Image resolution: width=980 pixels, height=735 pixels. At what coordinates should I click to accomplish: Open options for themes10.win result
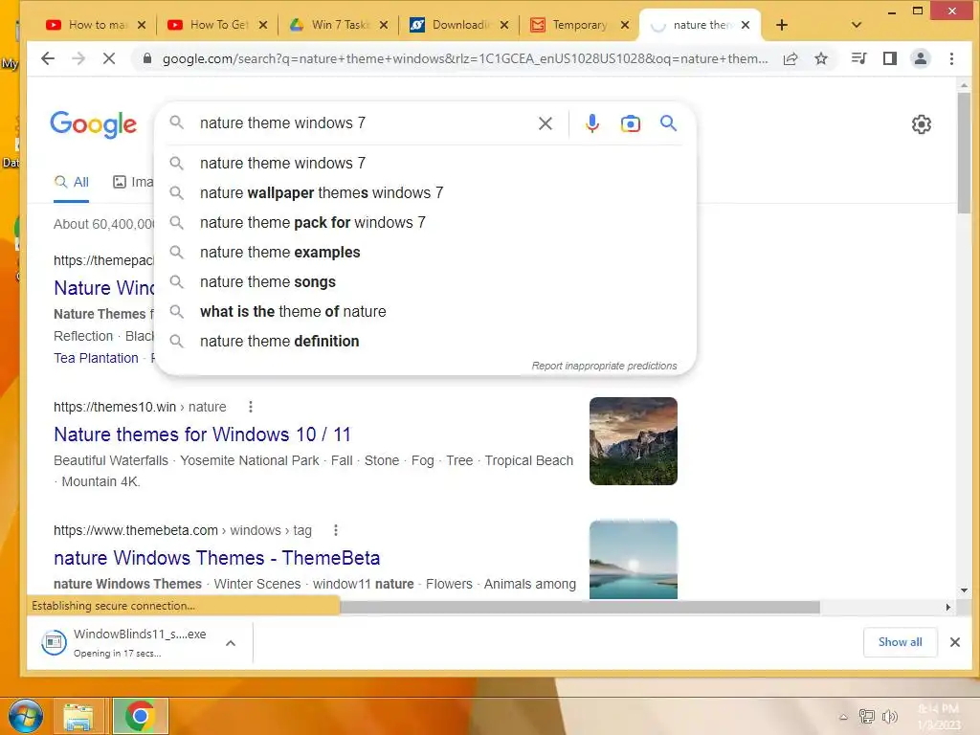pos(251,407)
